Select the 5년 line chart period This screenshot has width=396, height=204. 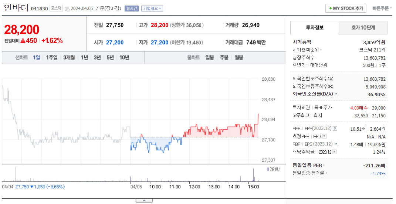pyautogui.click(x=110, y=58)
